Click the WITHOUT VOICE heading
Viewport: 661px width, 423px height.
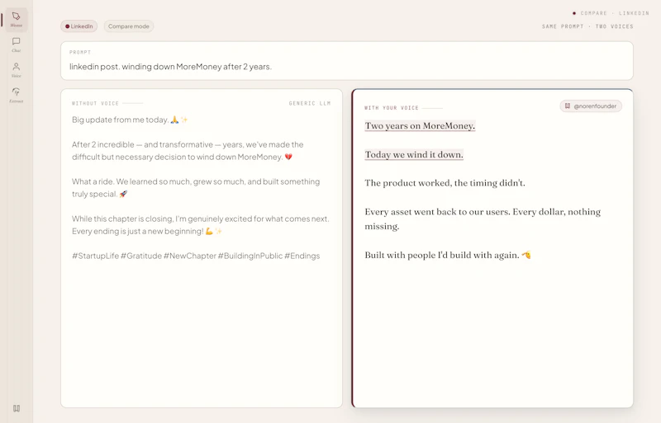95,103
